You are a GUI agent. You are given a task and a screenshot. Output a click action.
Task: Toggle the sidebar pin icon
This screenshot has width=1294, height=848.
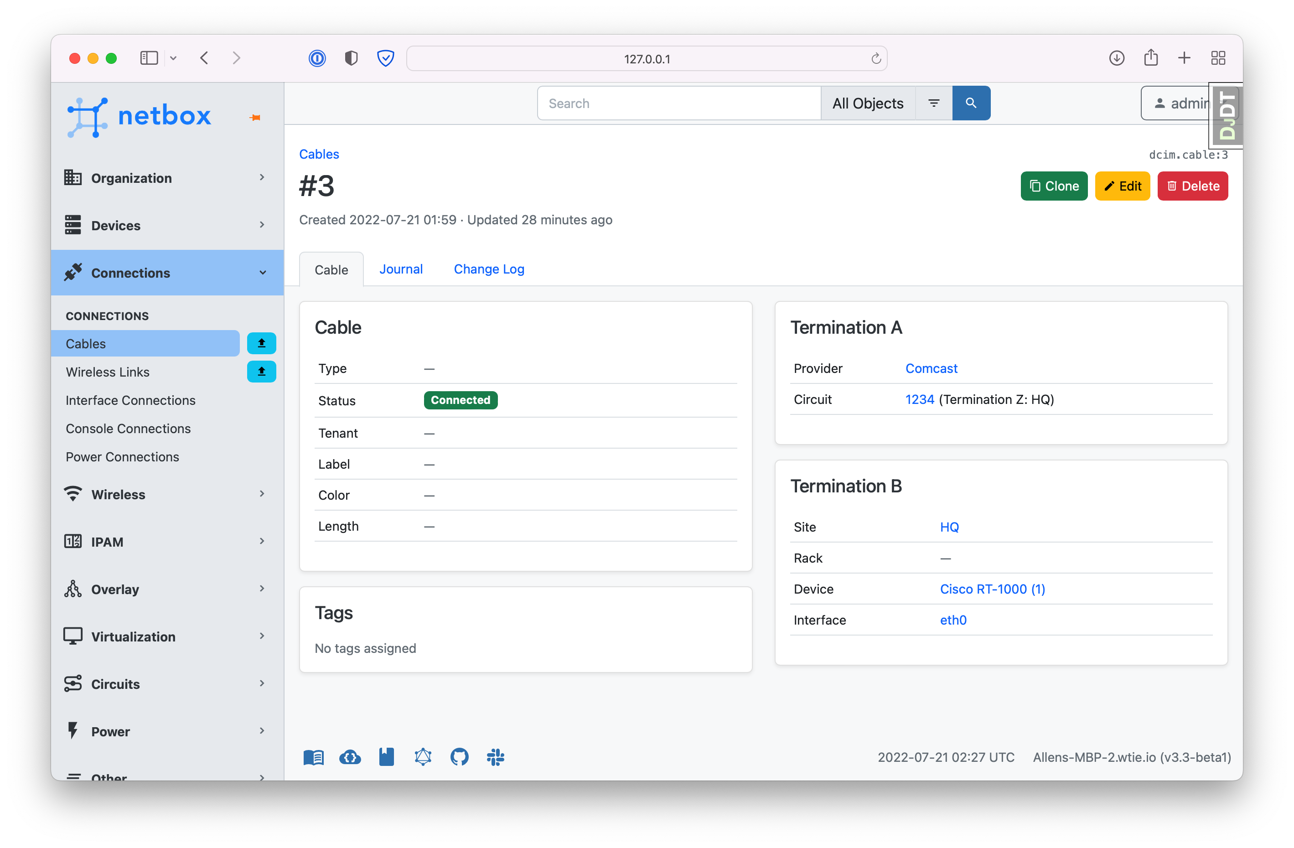(x=255, y=118)
